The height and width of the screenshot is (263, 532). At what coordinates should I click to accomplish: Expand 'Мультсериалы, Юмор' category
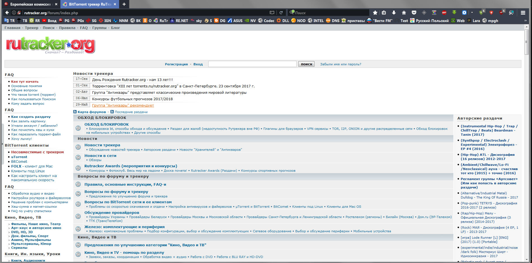pos(31,244)
